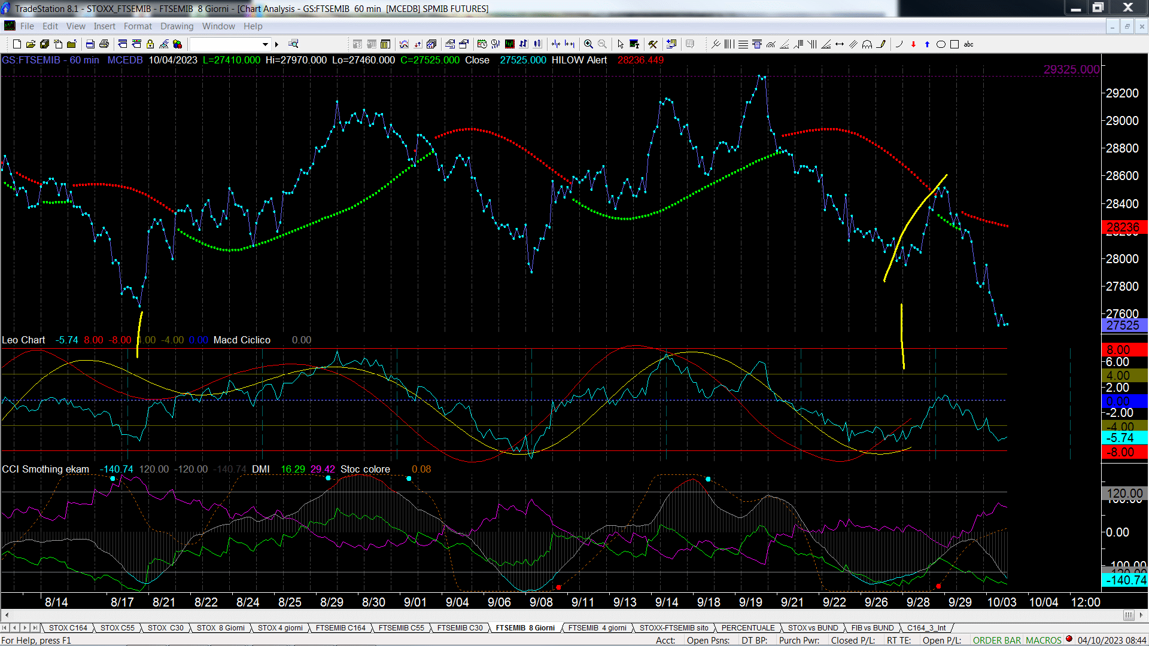Open the Drawing menu

(x=177, y=26)
